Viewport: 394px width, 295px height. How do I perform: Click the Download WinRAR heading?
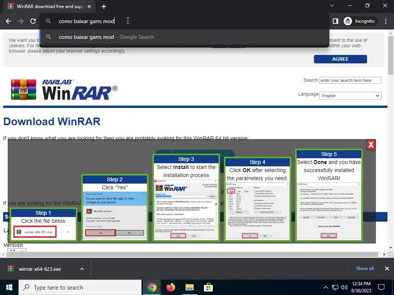coord(52,122)
